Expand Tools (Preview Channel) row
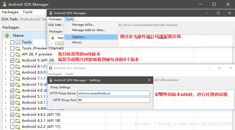235x130 pixels. 6,48
